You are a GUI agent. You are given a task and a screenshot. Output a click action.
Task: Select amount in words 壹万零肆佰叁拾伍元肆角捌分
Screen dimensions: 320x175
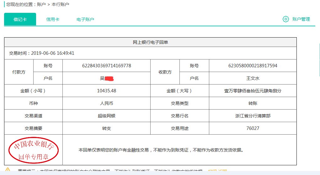pos(253,91)
